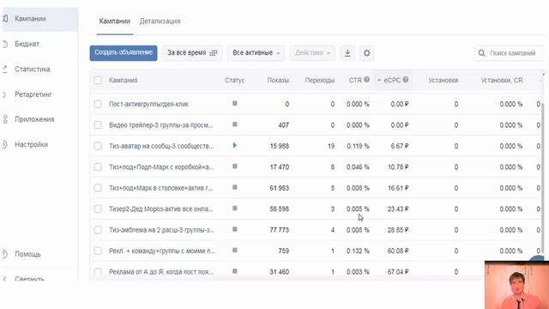The image size is (549, 309).
Task: Click the running status icon of Тиз-аватар campaign
Action: coord(235,145)
